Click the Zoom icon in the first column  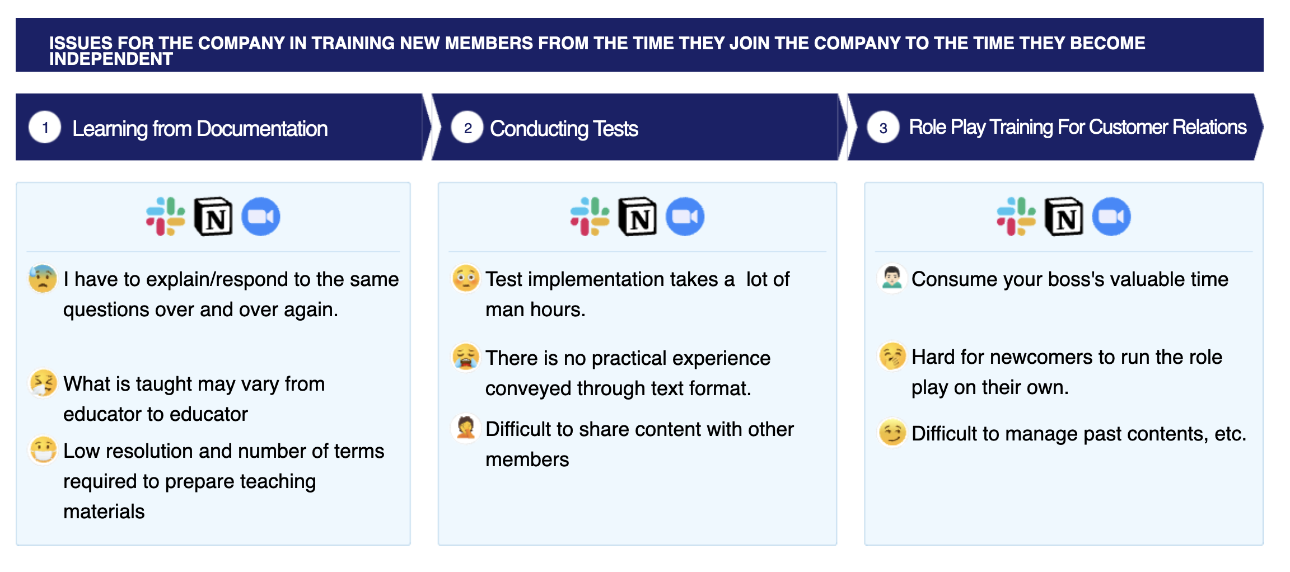click(x=261, y=217)
